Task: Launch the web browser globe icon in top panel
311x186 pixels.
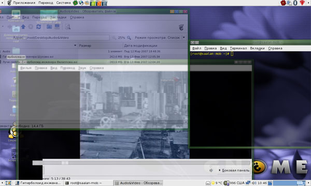Action: 81,3
